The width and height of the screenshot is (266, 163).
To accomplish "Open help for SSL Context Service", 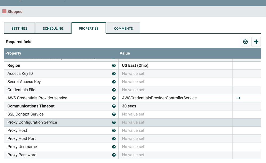I will tap(114, 114).
